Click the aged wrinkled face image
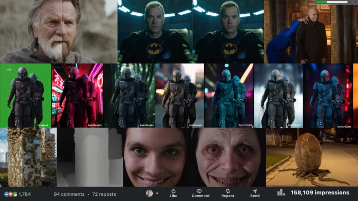 [228, 157]
